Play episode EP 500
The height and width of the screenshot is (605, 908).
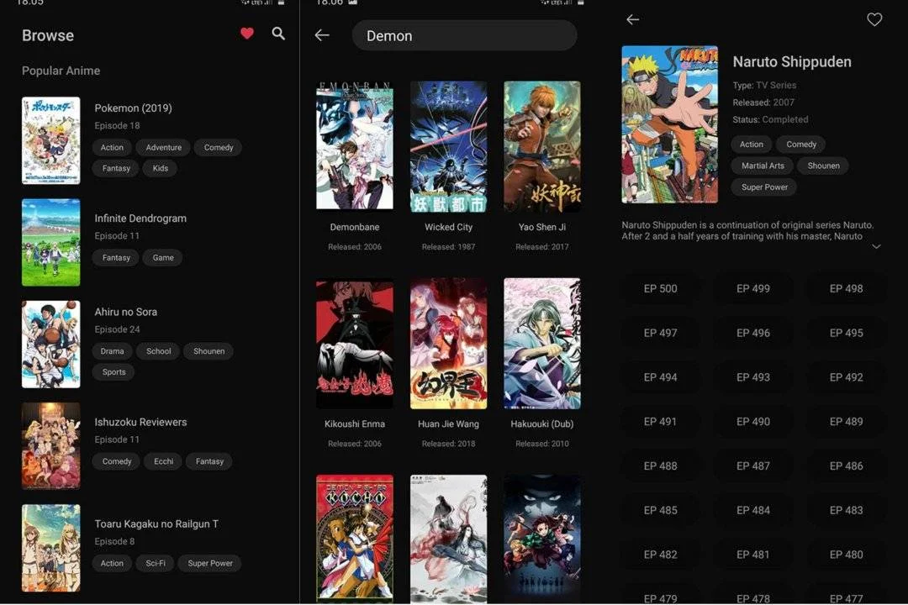(x=660, y=288)
